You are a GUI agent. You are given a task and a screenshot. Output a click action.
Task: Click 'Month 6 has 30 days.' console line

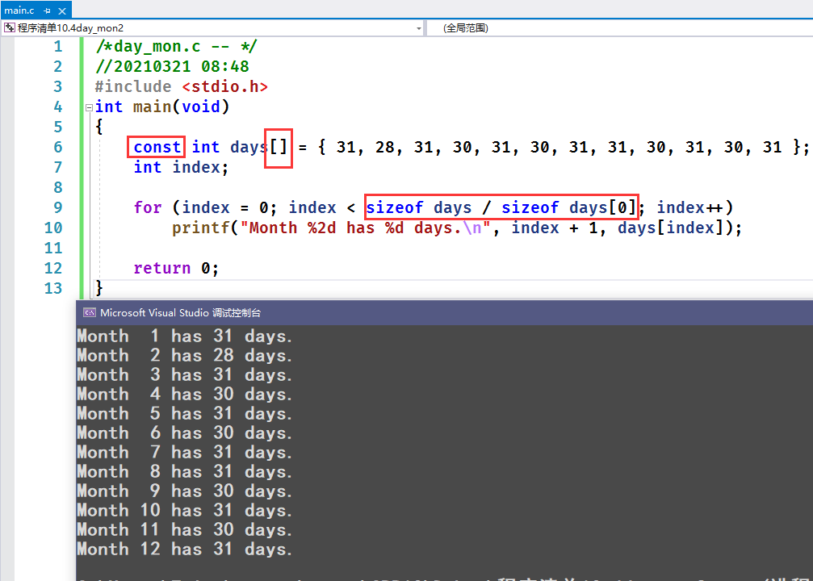click(185, 433)
